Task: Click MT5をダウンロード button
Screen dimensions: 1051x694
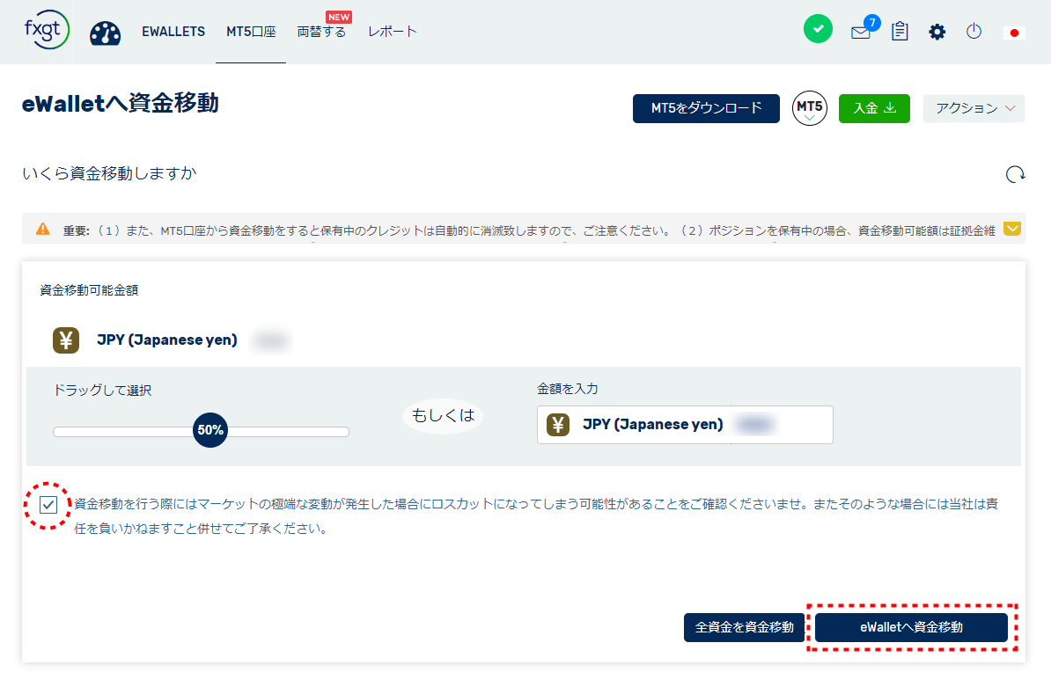Action: [706, 108]
